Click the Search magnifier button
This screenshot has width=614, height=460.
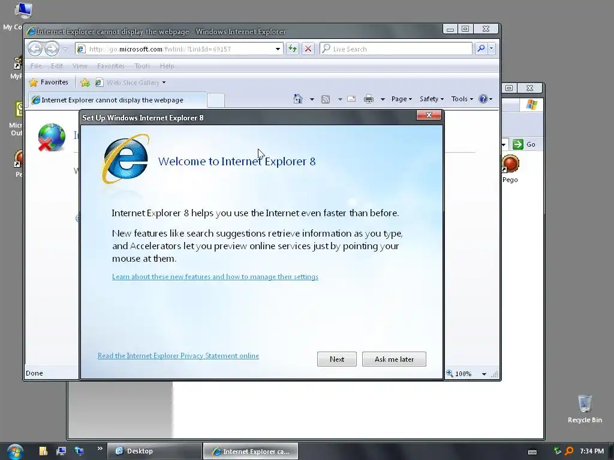481,49
